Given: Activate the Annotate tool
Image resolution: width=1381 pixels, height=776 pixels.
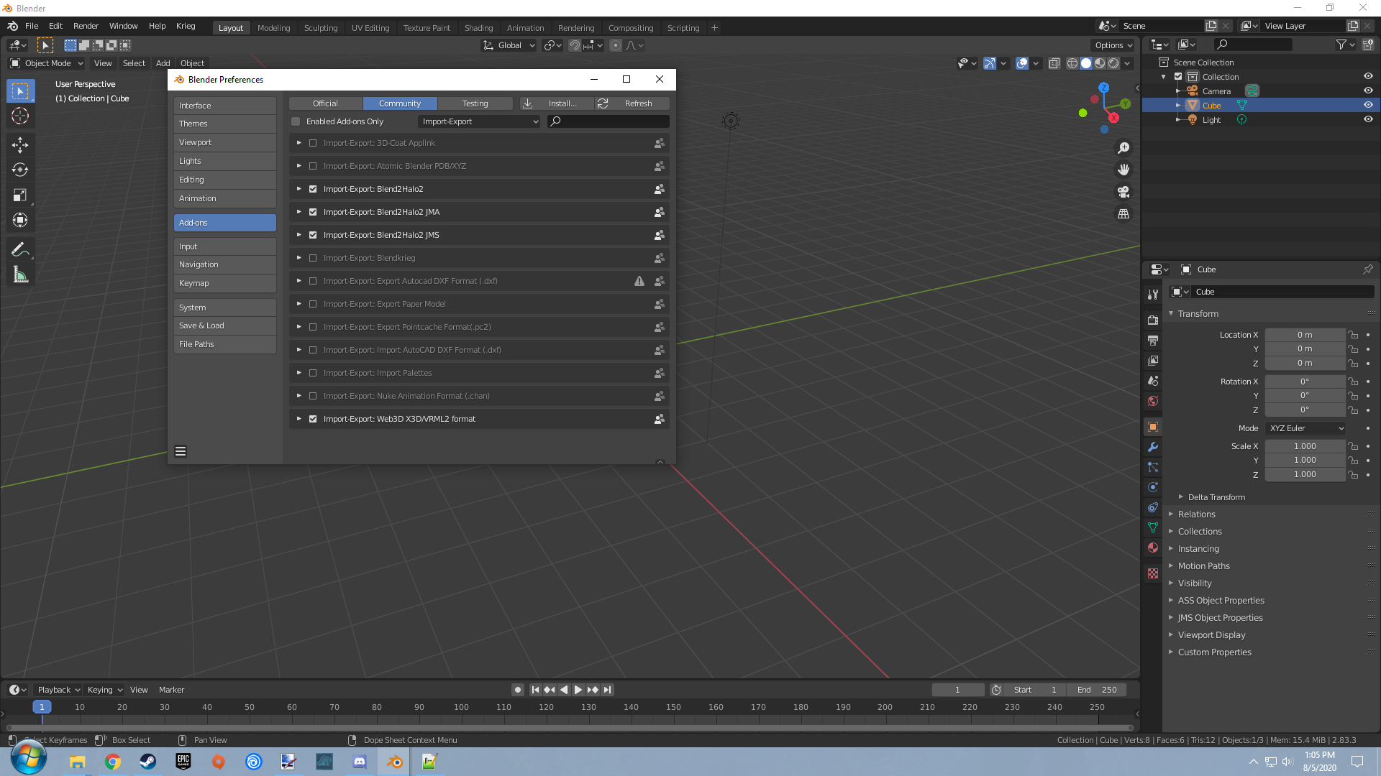Looking at the screenshot, I should point(20,249).
